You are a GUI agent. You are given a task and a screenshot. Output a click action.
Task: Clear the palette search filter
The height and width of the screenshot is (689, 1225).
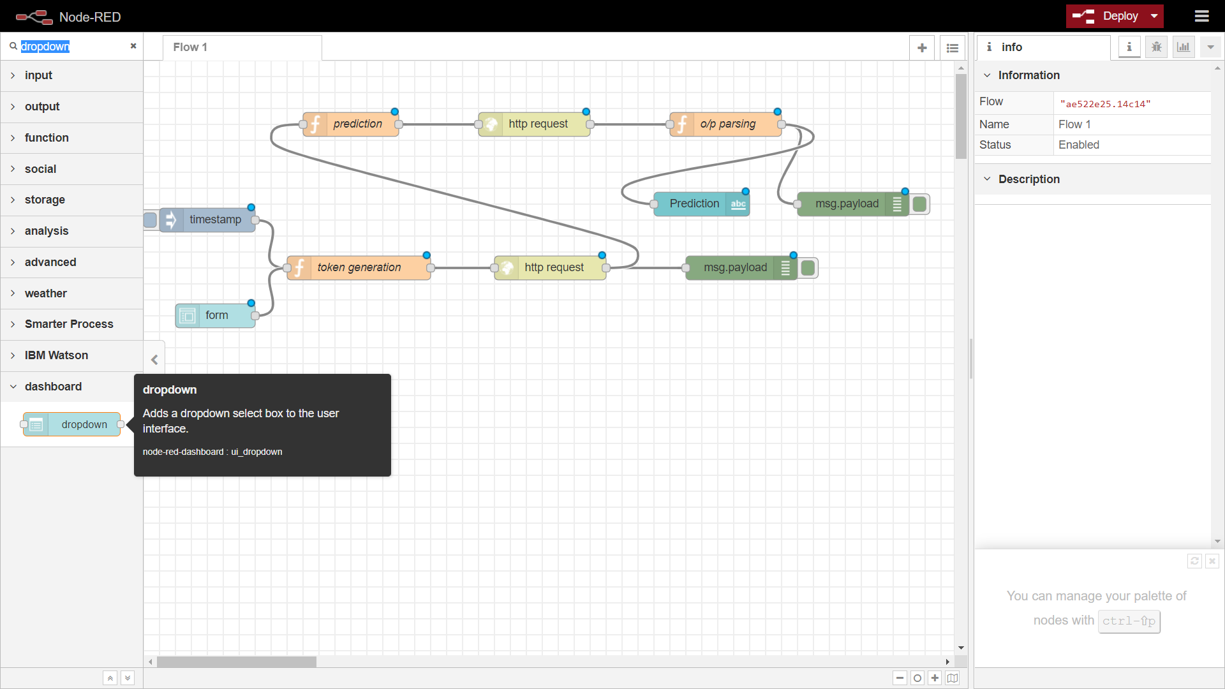click(x=133, y=46)
